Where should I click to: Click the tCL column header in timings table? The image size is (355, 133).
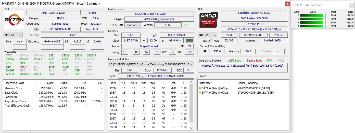(124, 83)
